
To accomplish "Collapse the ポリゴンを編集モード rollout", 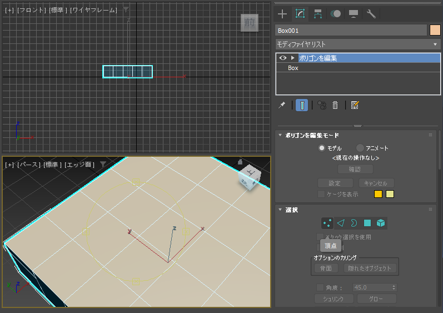I will coord(280,135).
